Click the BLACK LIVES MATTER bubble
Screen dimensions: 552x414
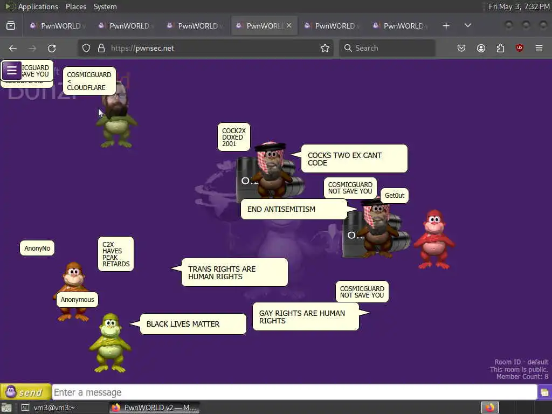tap(193, 324)
